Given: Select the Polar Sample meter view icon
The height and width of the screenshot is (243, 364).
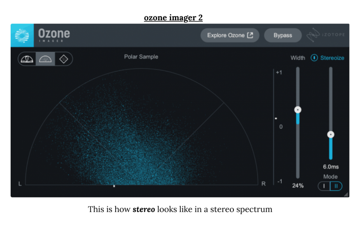Looking at the screenshot, I should (x=45, y=59).
